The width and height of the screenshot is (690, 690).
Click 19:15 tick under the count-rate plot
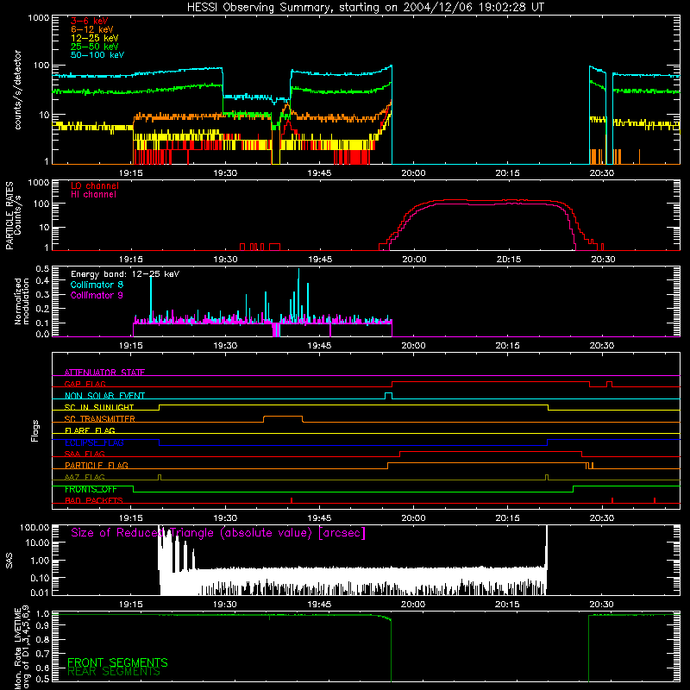tap(131, 173)
